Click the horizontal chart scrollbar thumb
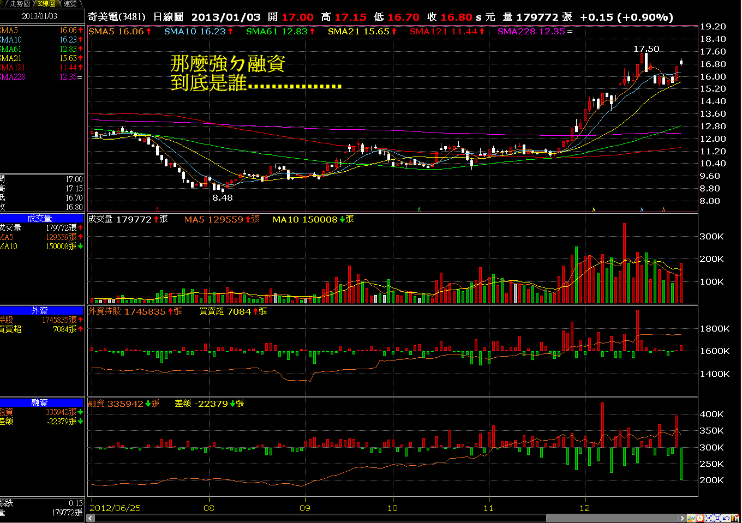 pos(612,518)
